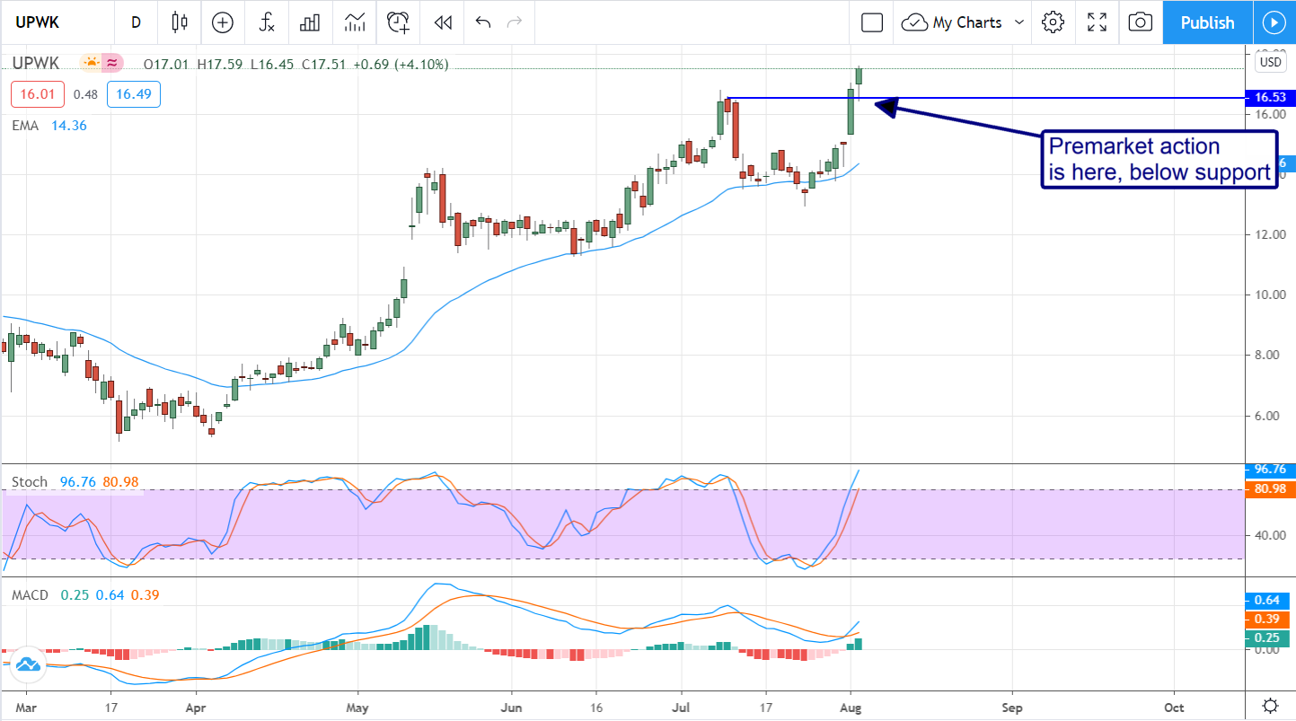Create an alert with the alarm clock icon
Image resolution: width=1296 pixels, height=721 pixels.
tap(399, 22)
